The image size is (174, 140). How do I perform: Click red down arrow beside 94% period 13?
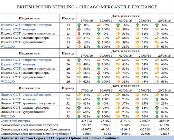click(79, 34)
